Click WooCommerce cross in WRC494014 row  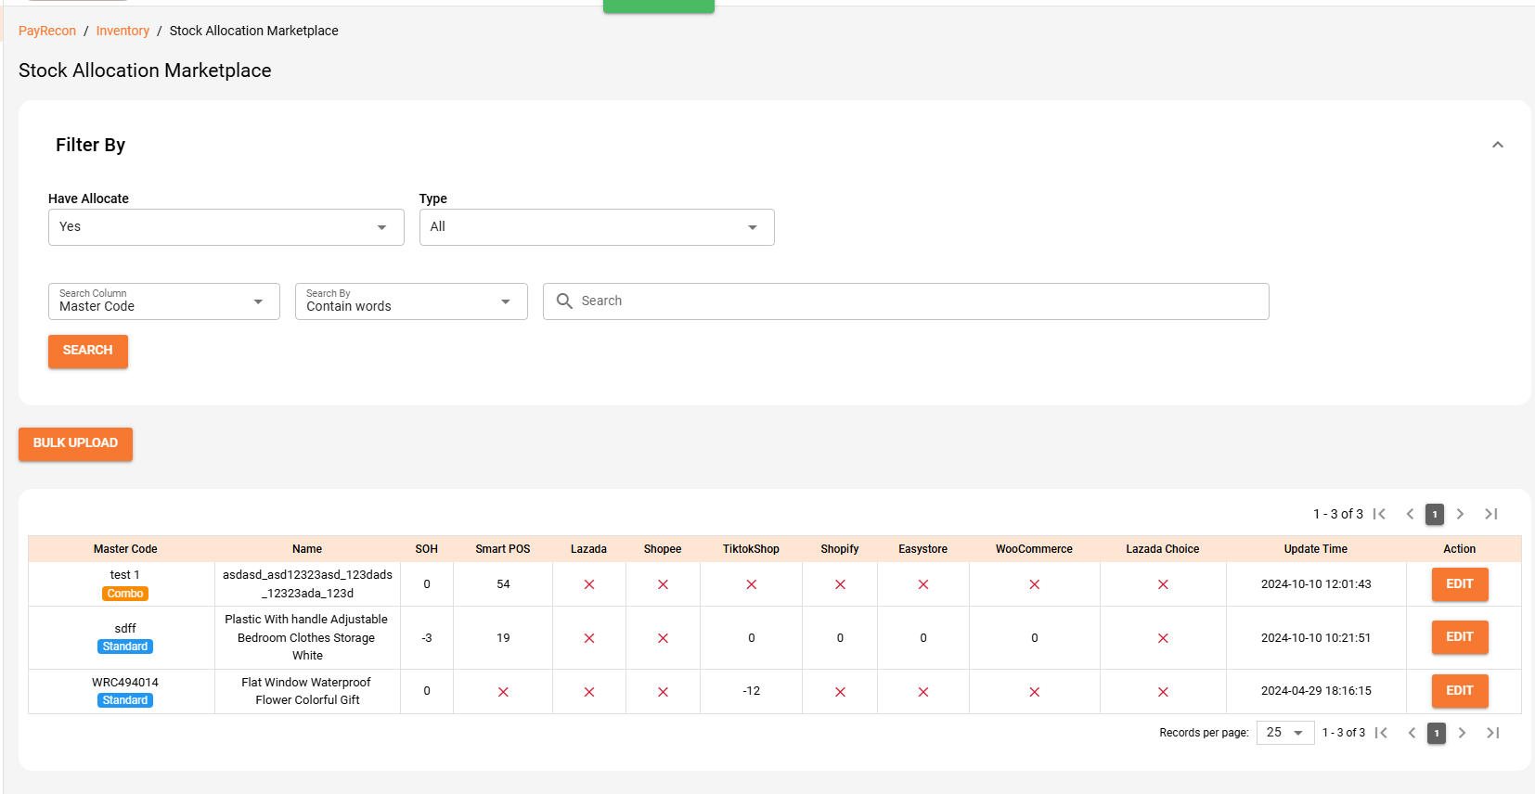pyautogui.click(x=1035, y=692)
